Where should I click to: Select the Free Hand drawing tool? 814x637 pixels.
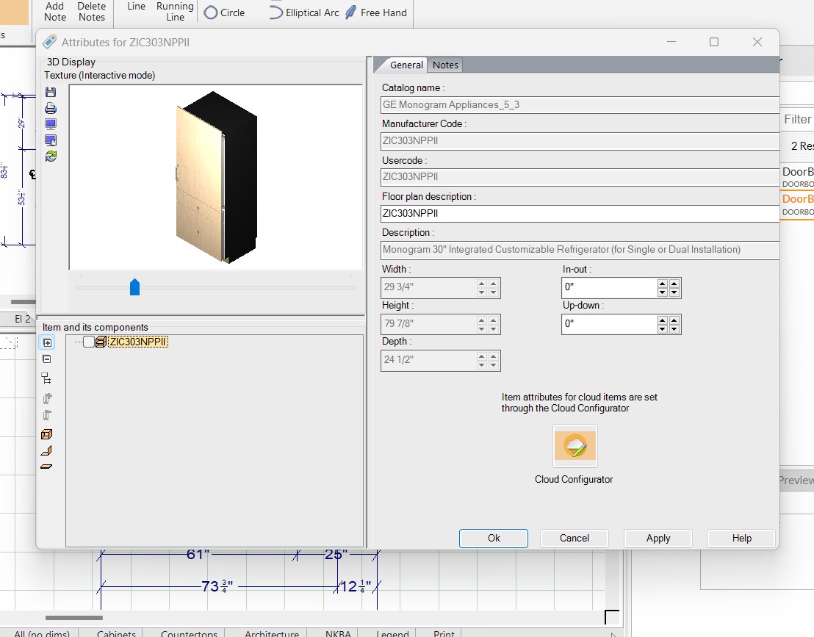tap(376, 12)
